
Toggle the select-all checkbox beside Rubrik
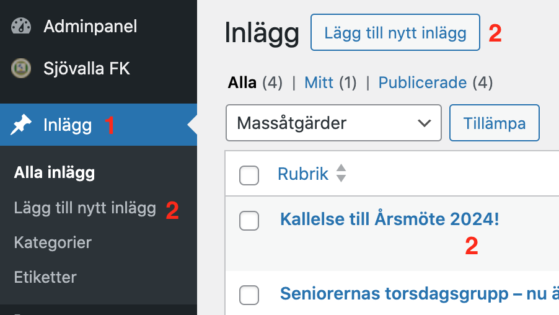tap(249, 175)
